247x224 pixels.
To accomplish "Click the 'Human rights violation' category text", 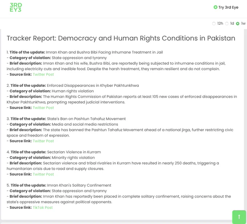I will click(73, 91).
